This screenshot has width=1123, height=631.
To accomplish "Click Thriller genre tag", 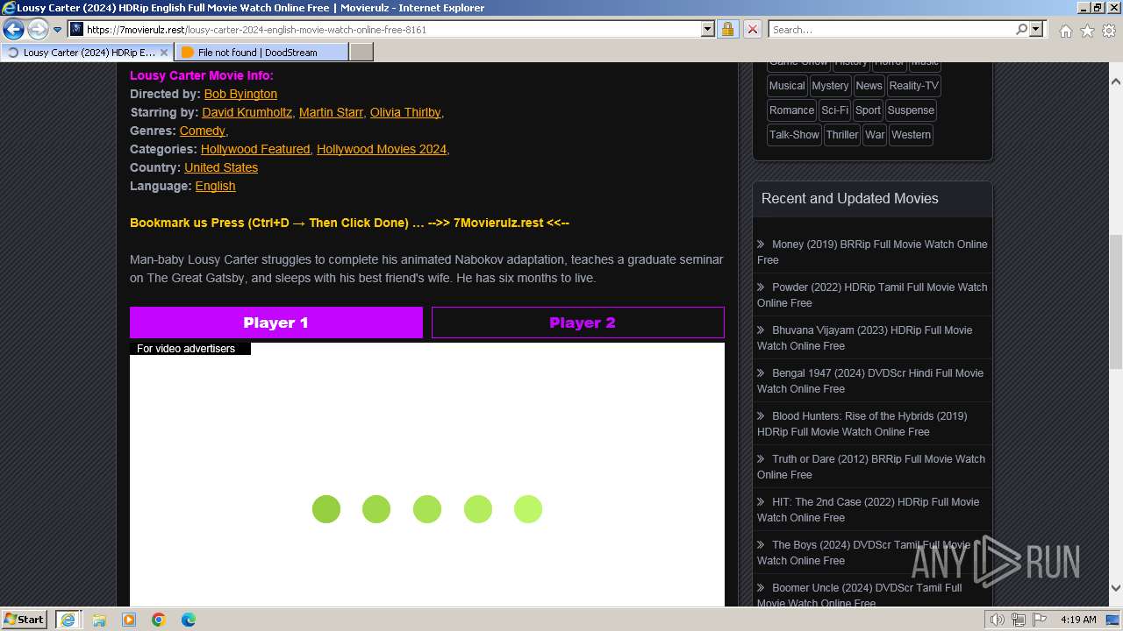I will pyautogui.click(x=842, y=135).
